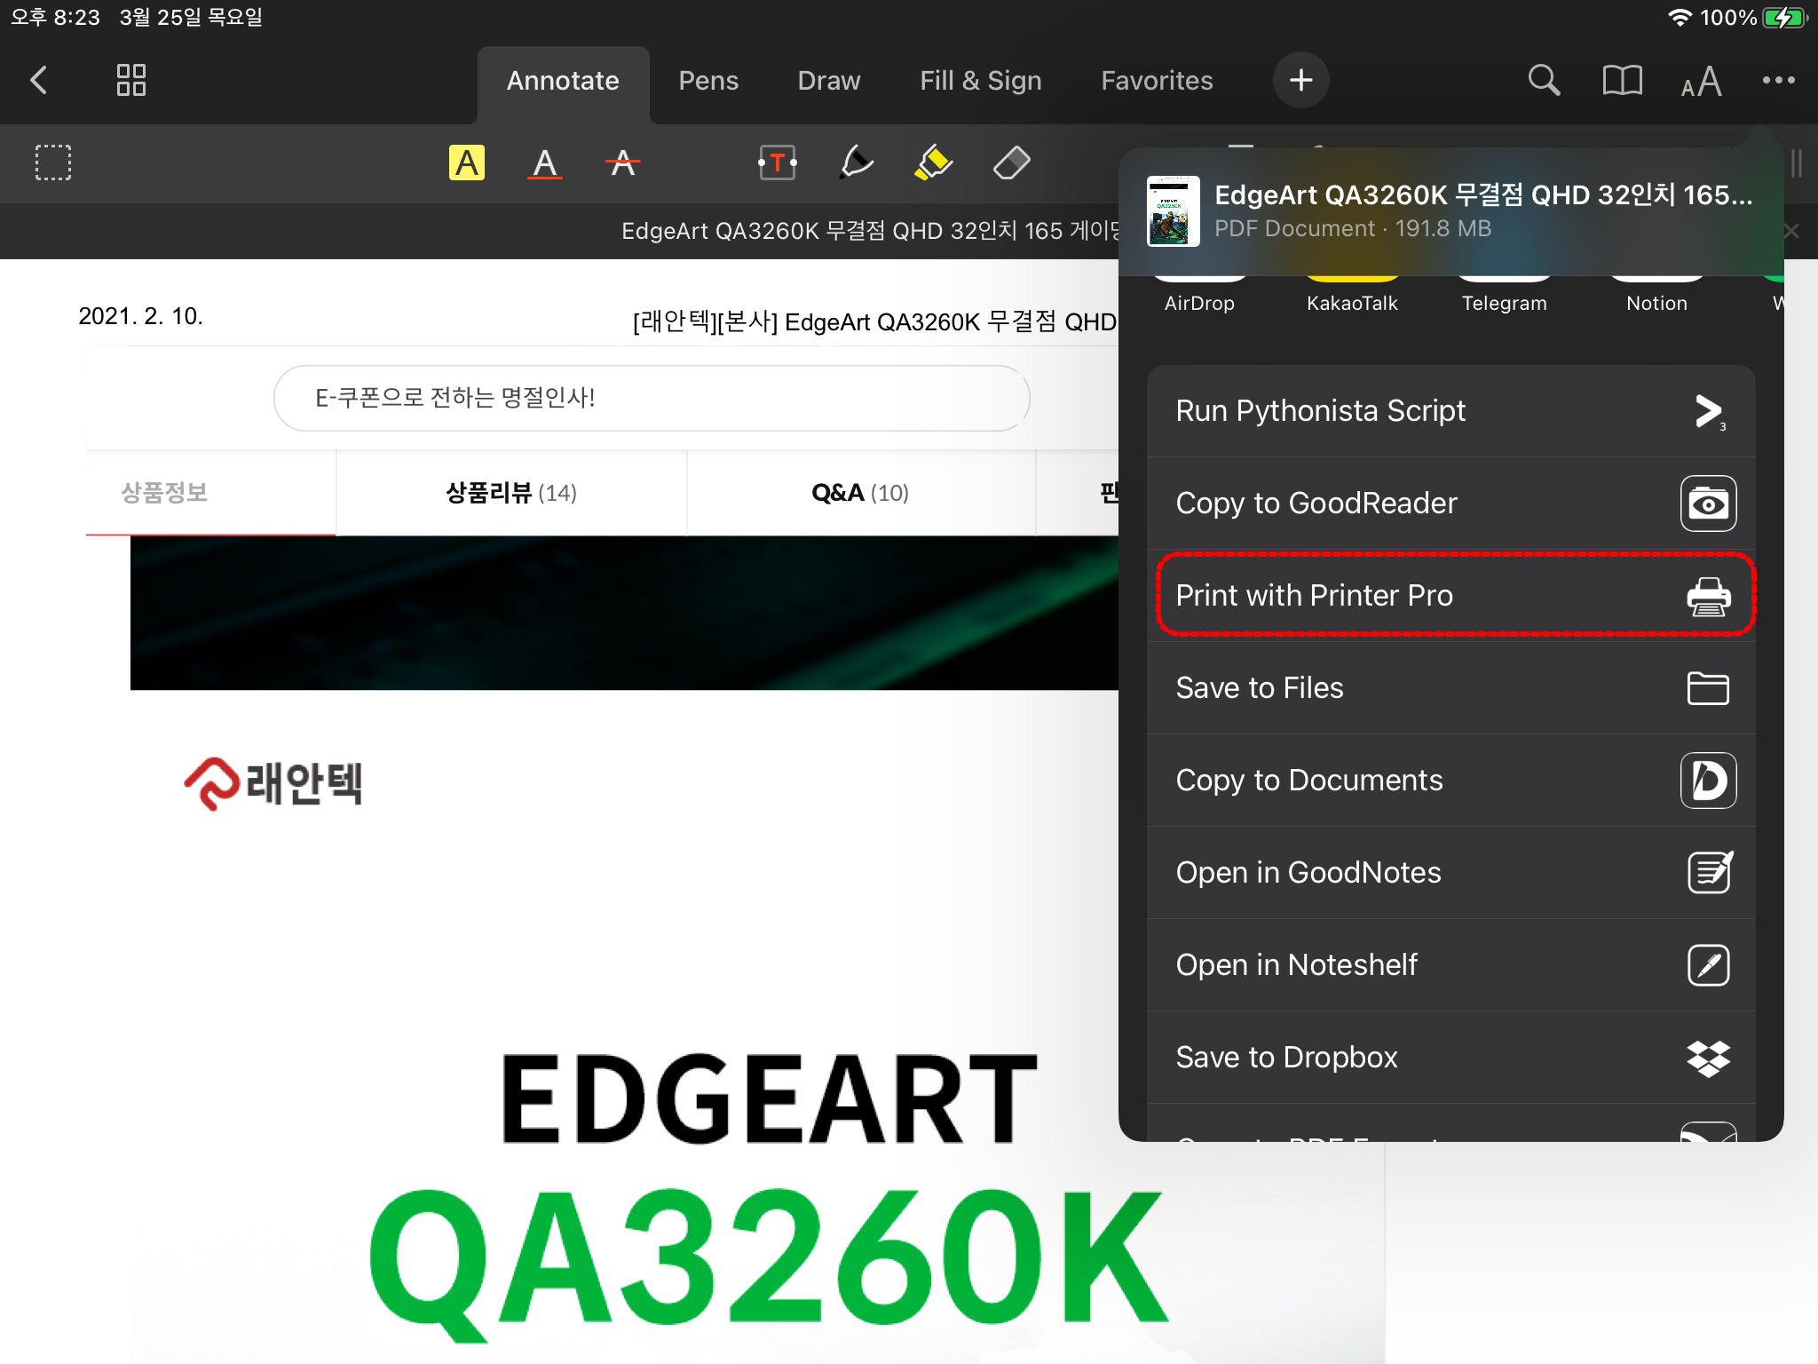Open the three-dots more menu
Screen dimensions: 1818x1364
pyautogui.click(x=1778, y=80)
